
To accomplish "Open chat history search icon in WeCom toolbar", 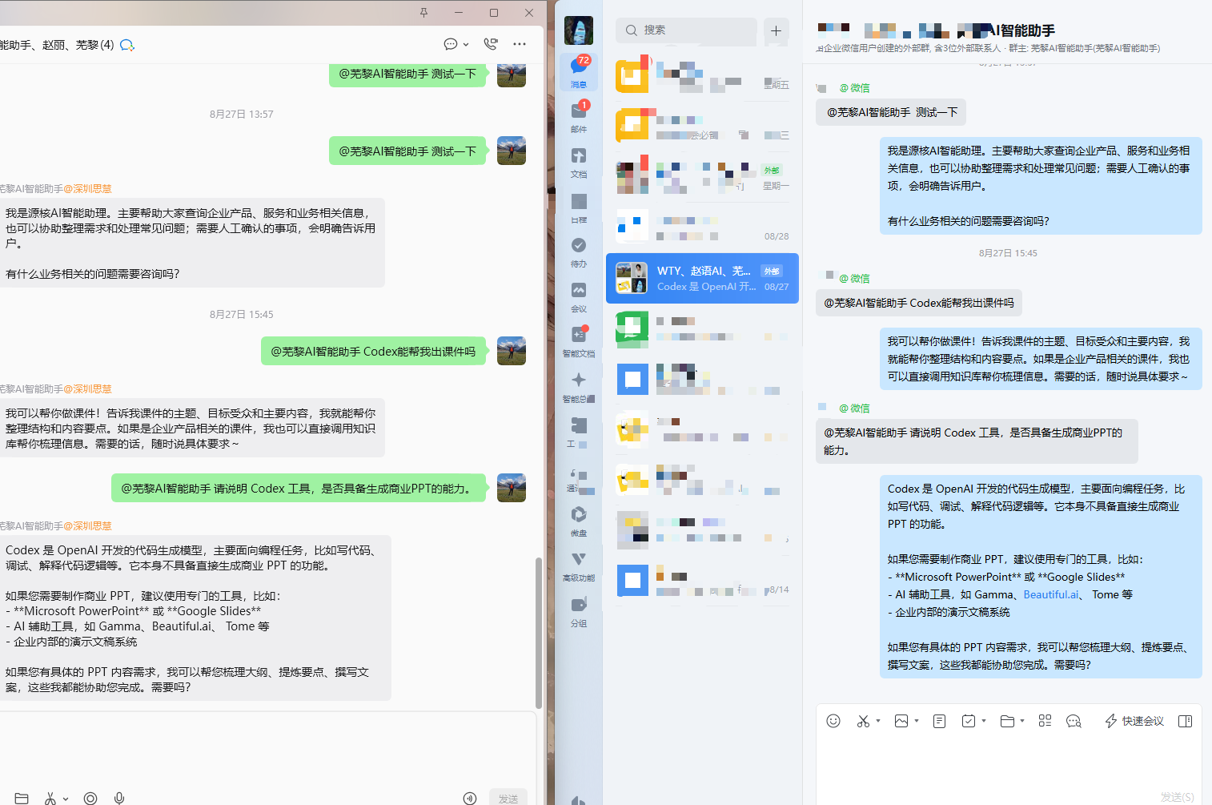I will tap(1074, 721).
